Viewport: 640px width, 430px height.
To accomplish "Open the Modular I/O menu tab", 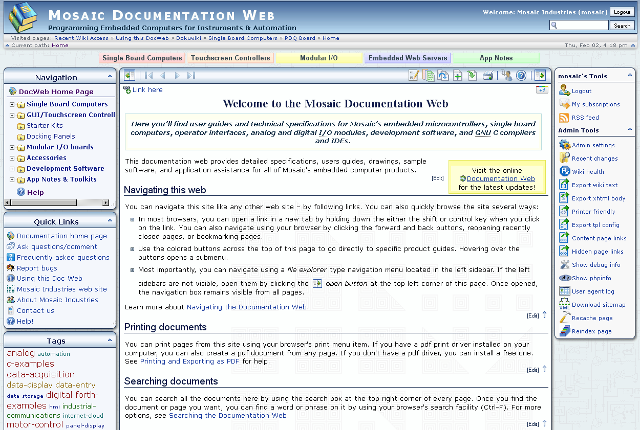I will (318, 58).
